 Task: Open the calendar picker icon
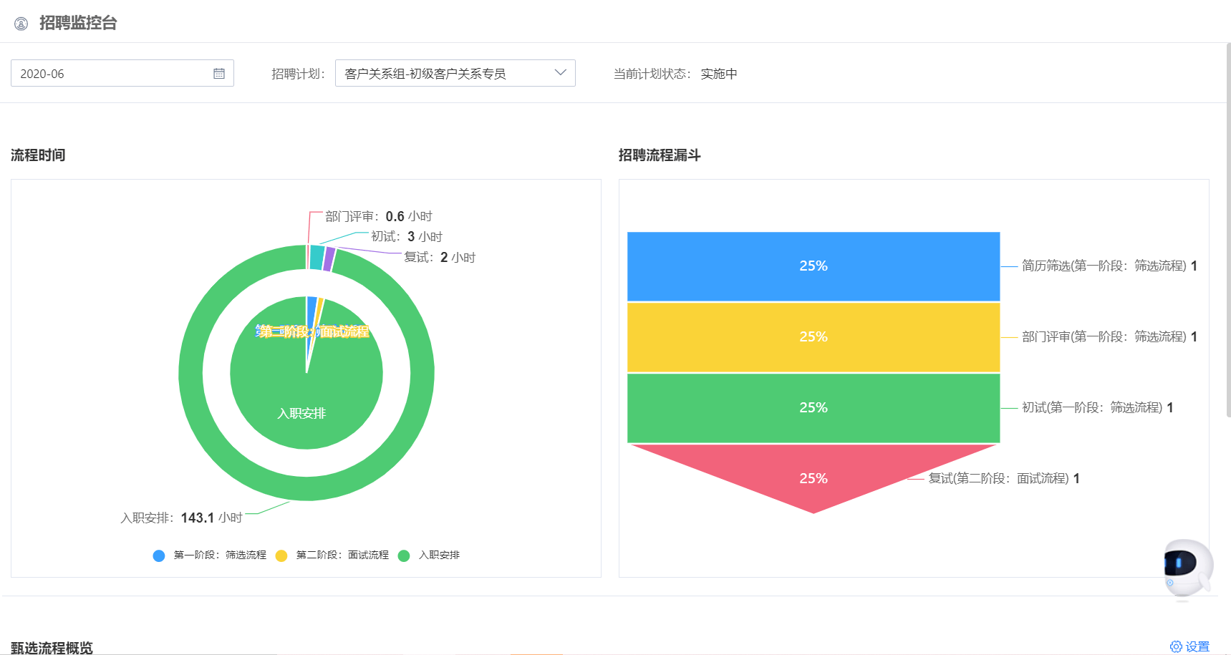point(219,74)
